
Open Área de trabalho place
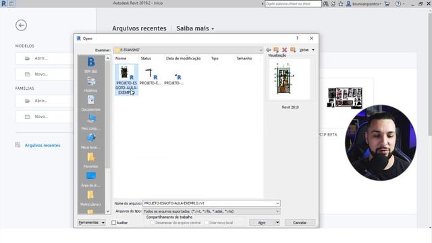pos(91,179)
